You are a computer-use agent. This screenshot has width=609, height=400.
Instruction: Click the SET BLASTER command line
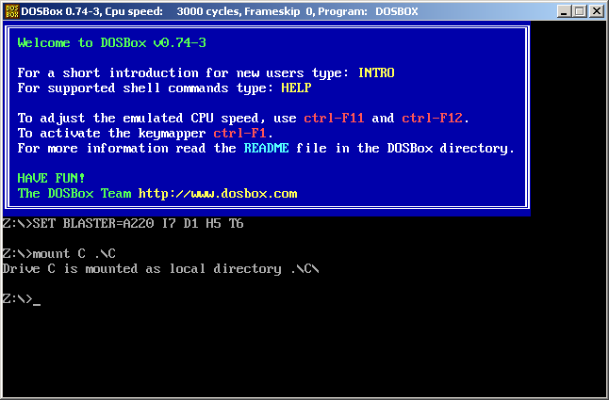click(x=123, y=224)
